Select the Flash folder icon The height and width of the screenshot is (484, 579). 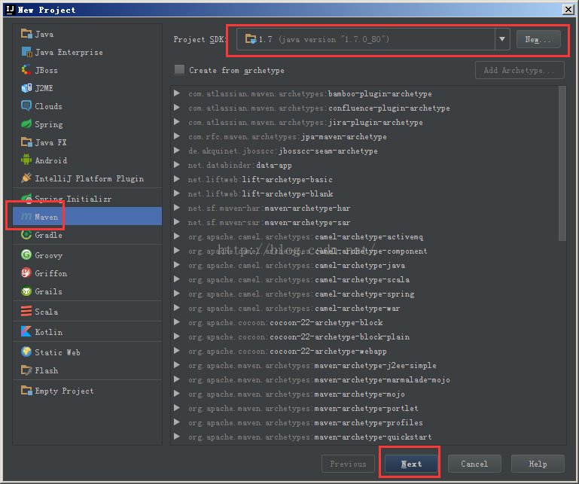26,370
